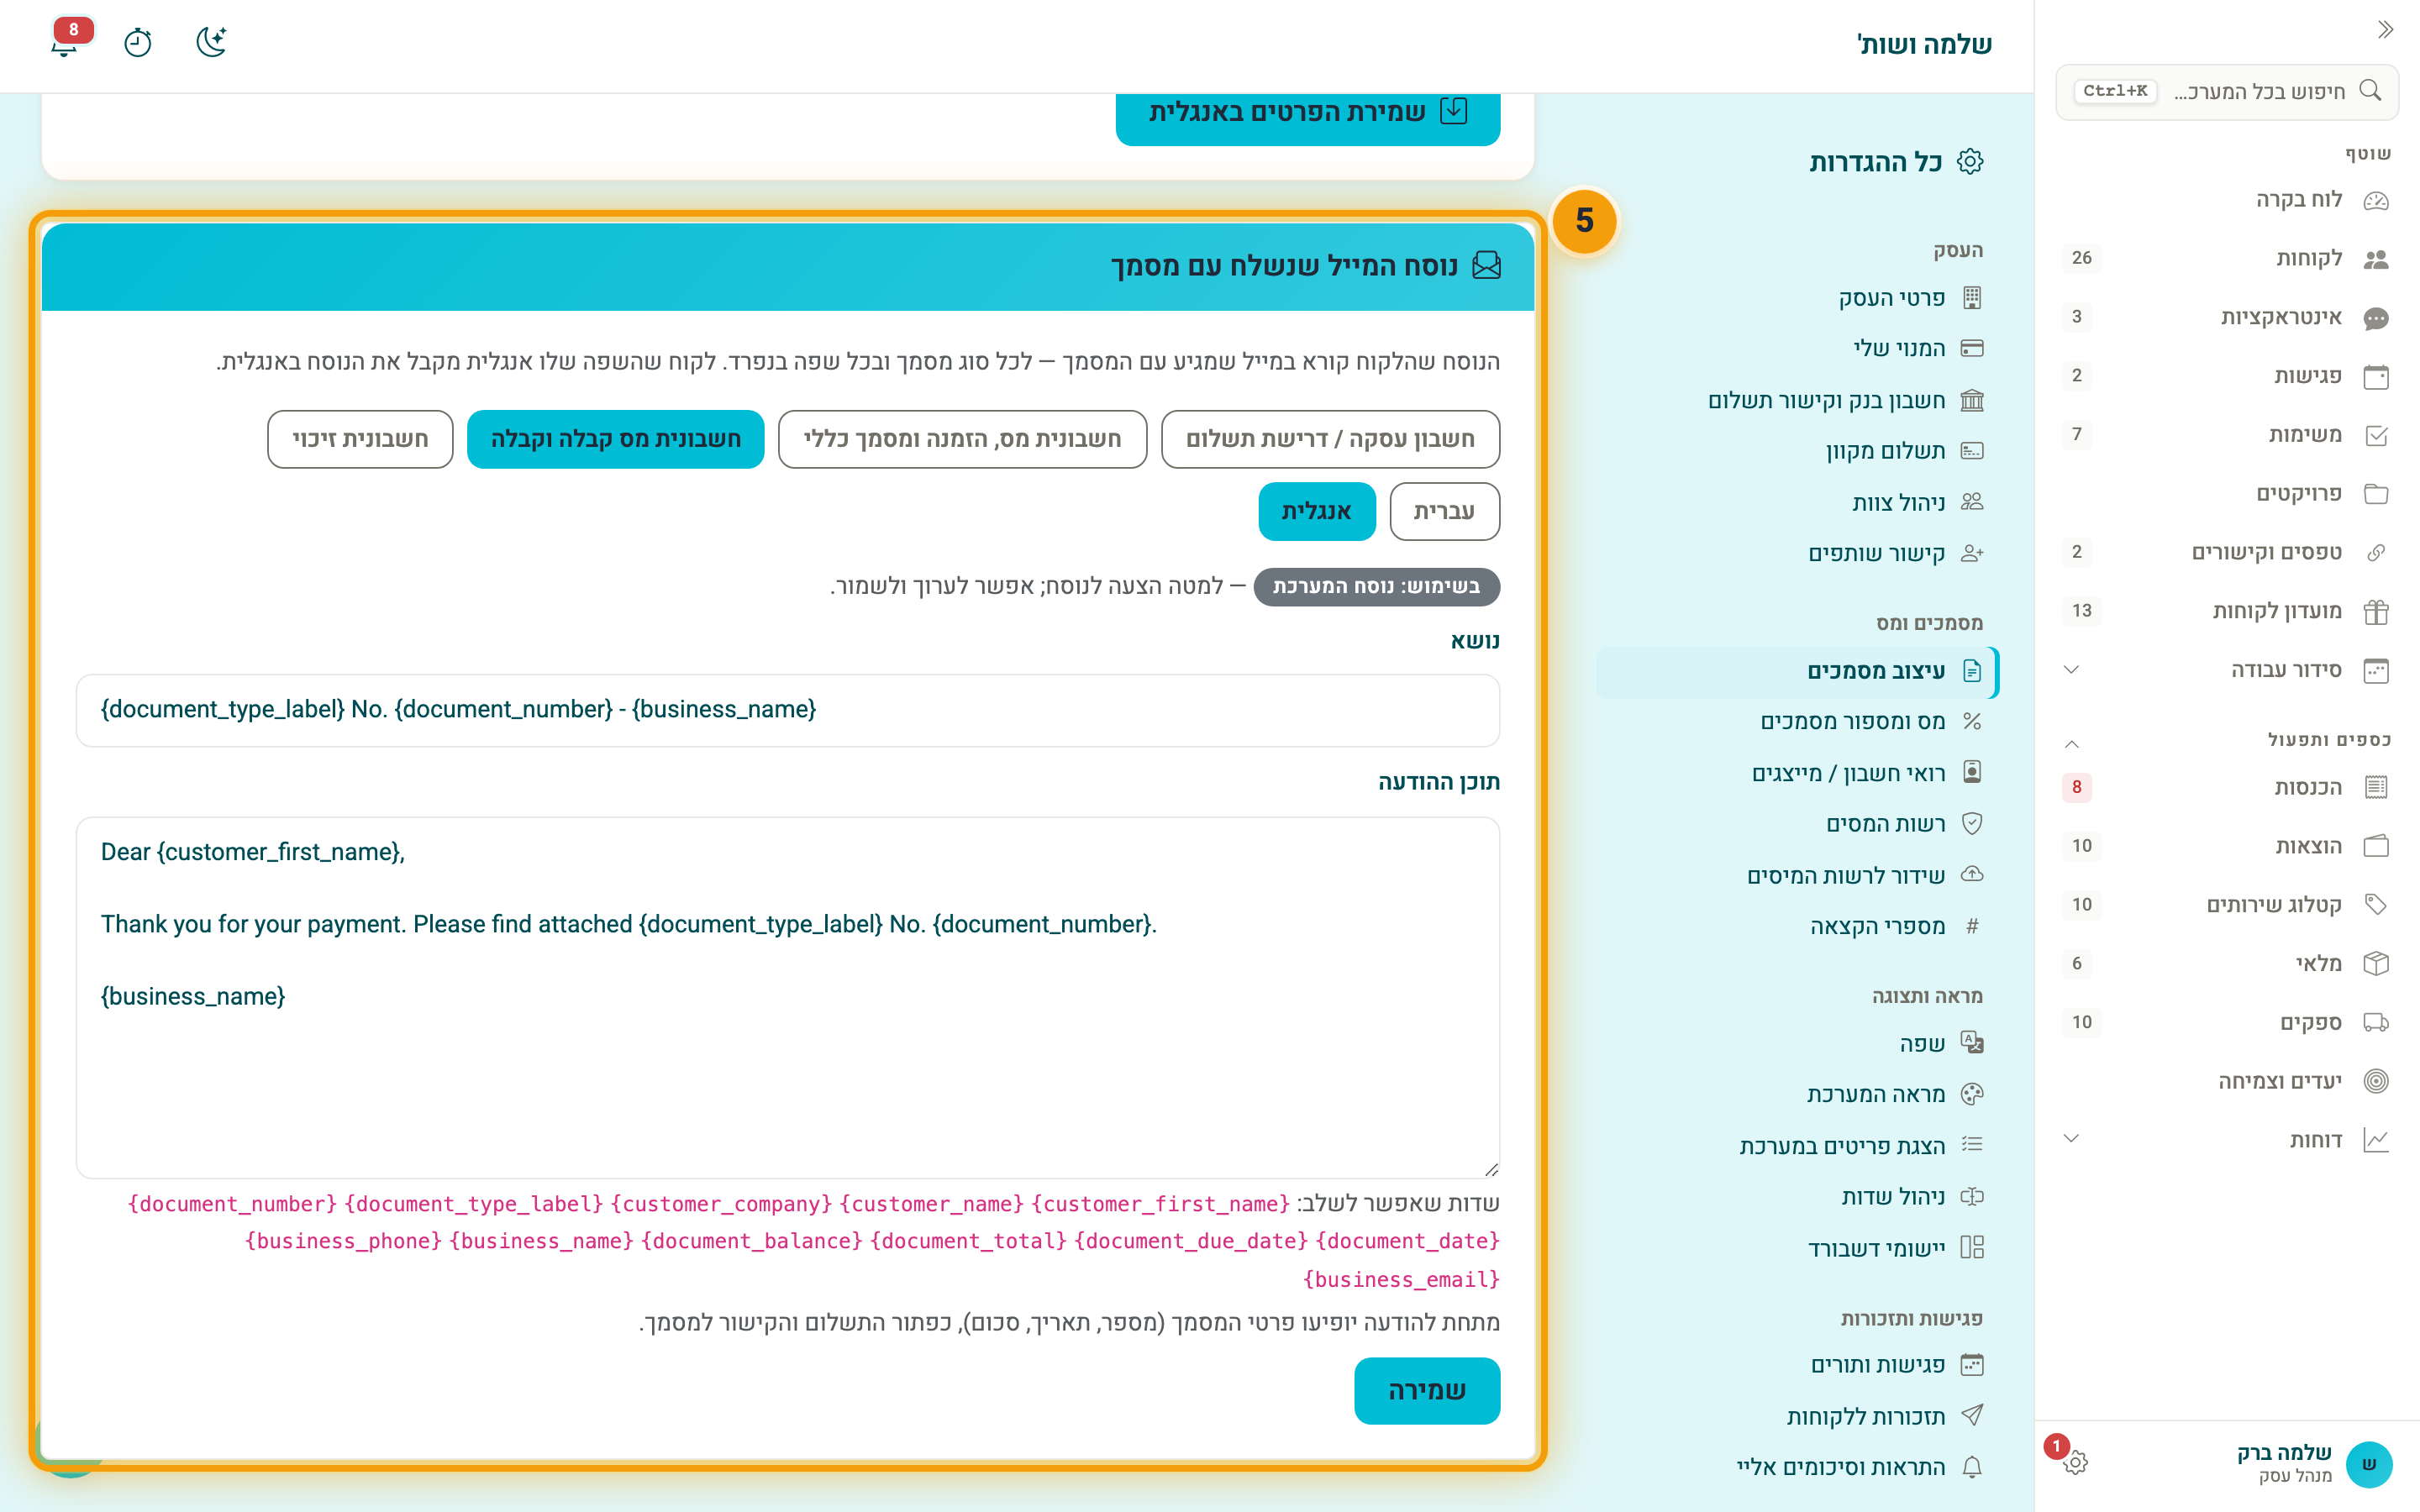
Task: Open the לוח בקרה dashboard icon
Action: point(2376,201)
